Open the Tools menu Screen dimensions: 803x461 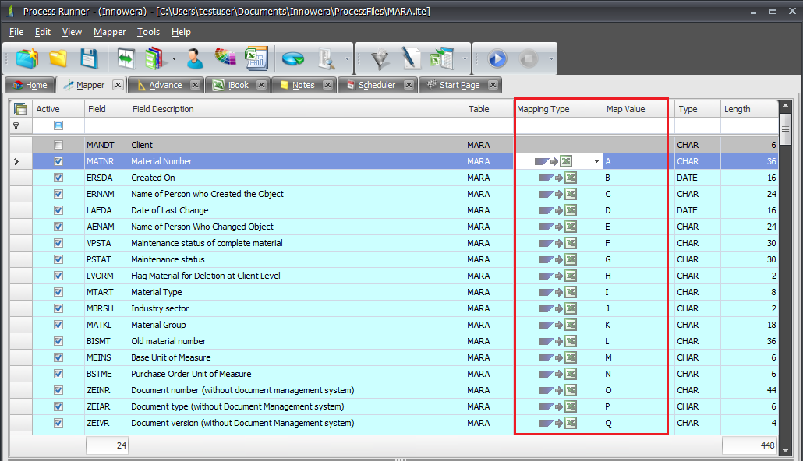click(x=148, y=32)
